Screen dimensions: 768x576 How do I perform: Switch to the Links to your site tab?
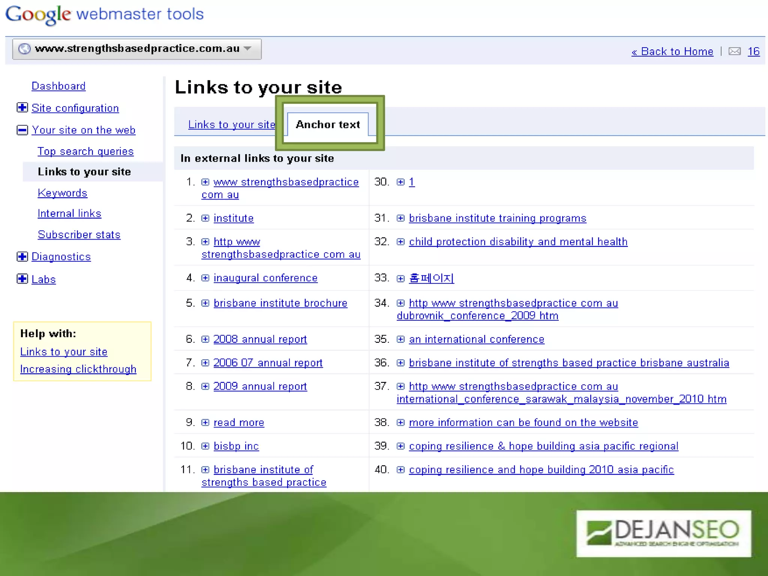coord(232,124)
